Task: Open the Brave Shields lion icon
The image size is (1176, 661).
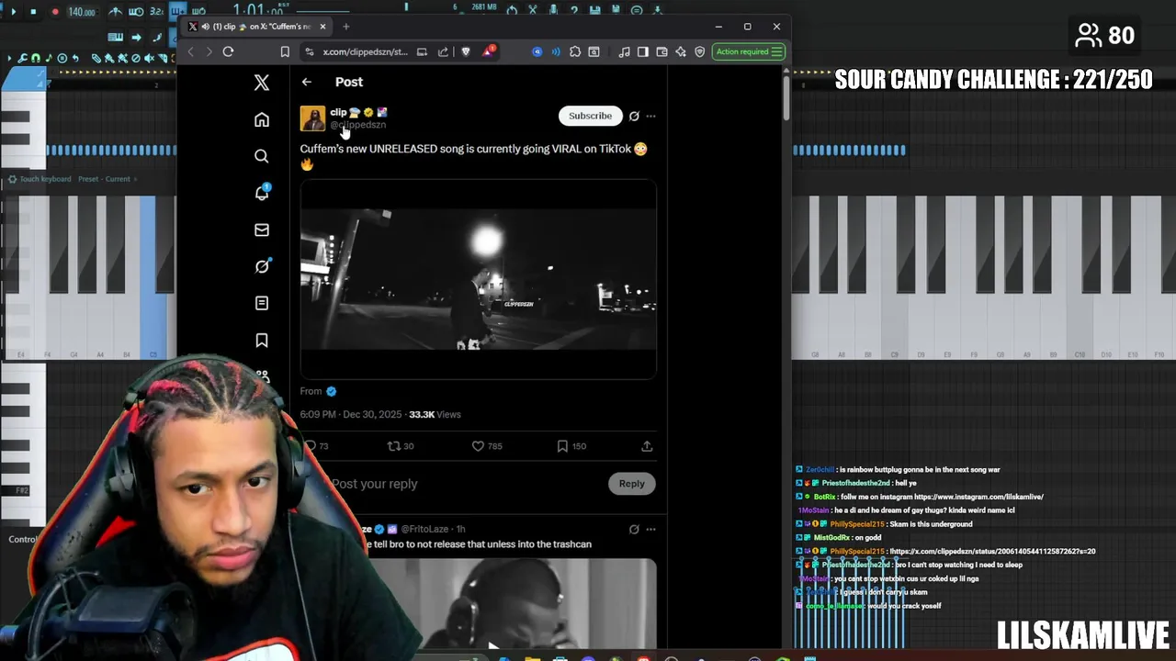Action: pos(466,51)
